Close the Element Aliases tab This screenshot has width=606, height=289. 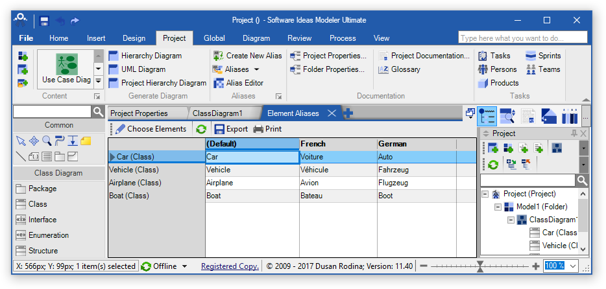(x=332, y=113)
